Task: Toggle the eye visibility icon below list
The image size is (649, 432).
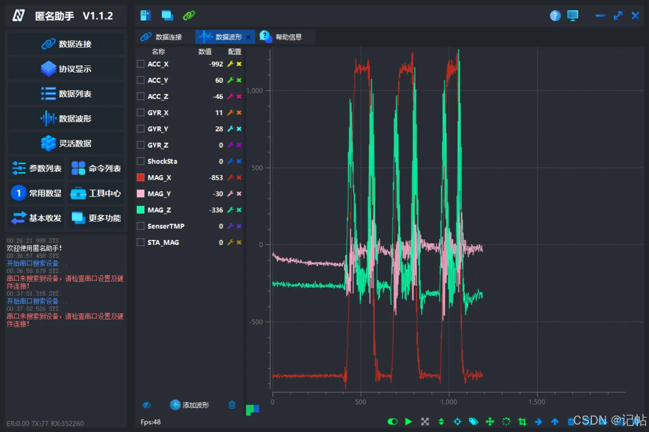Action: tap(147, 405)
